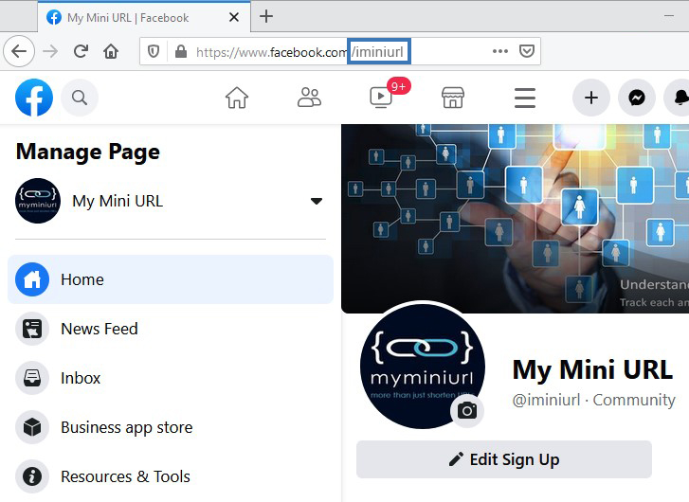Click the My Mini URL page title heading
The image size is (689, 502).
point(592,369)
